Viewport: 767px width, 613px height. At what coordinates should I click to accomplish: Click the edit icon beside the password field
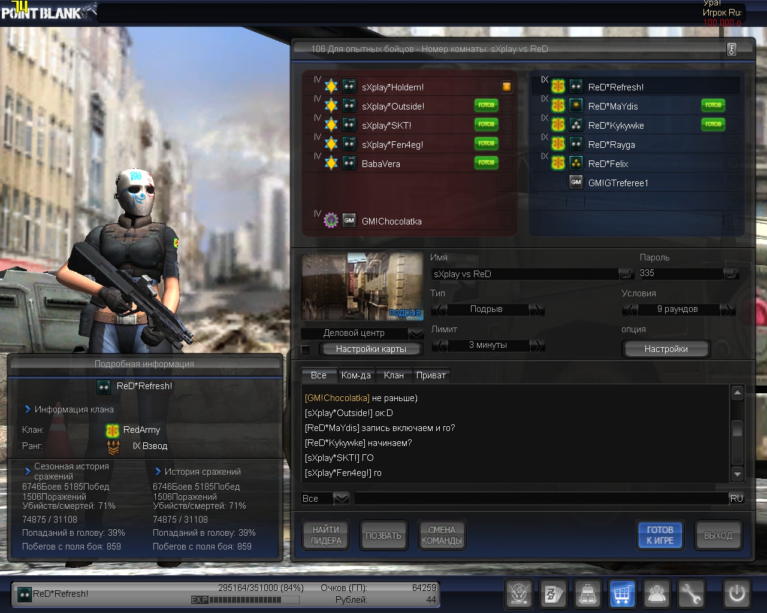[x=732, y=274]
